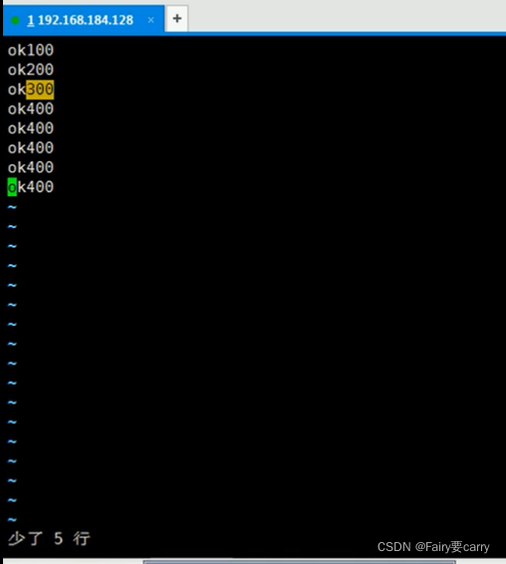The height and width of the screenshot is (564, 506).
Task: Click the ok100 line in the editor
Action: pos(31,50)
